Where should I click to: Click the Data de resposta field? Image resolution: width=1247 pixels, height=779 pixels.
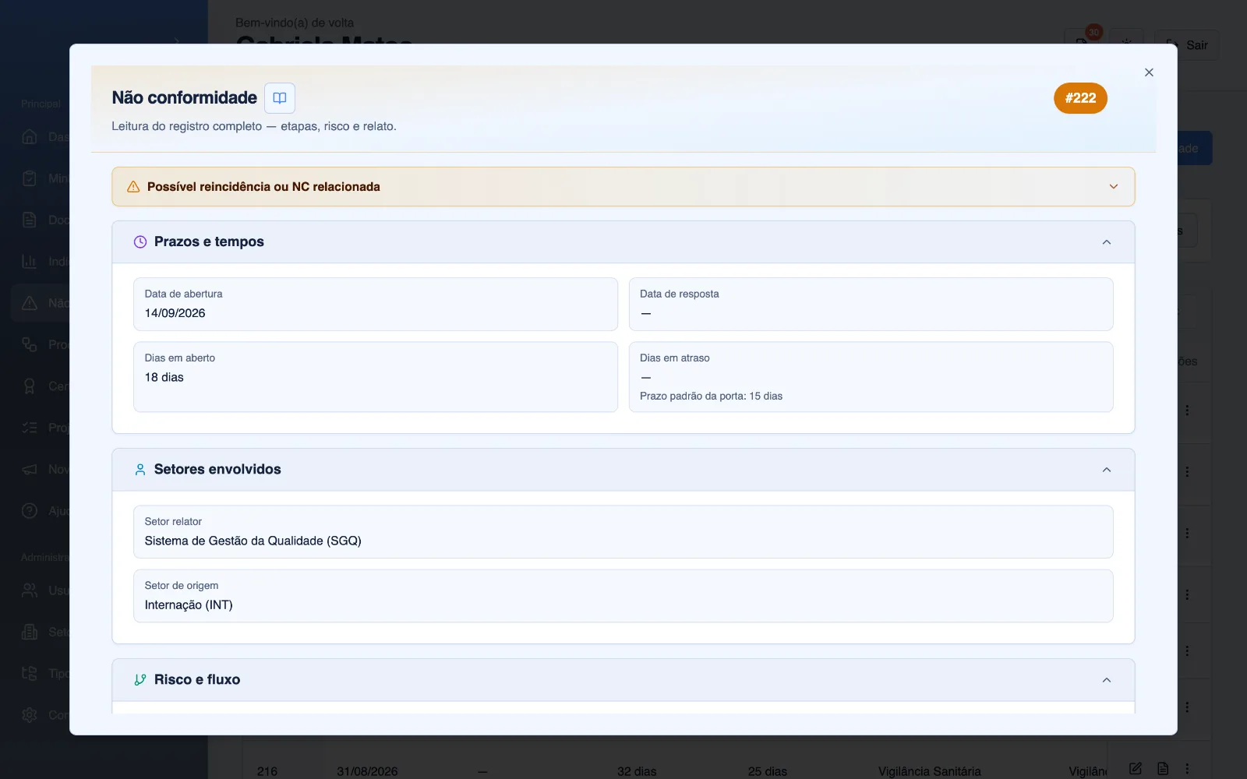click(871, 305)
